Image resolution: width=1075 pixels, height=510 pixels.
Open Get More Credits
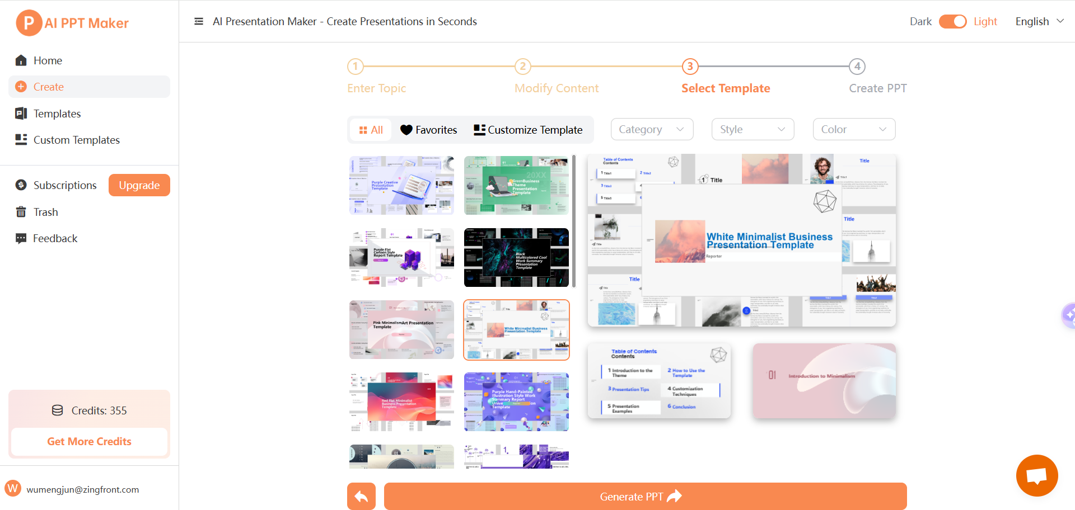(x=89, y=441)
